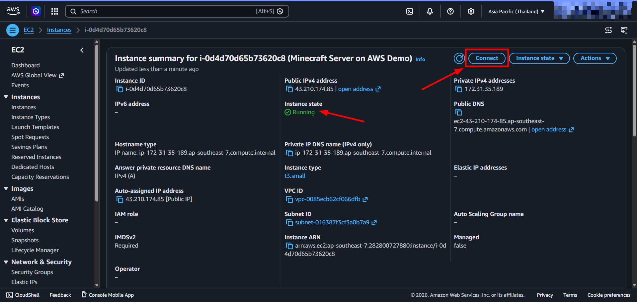Open the Privacy footer link

point(545,295)
